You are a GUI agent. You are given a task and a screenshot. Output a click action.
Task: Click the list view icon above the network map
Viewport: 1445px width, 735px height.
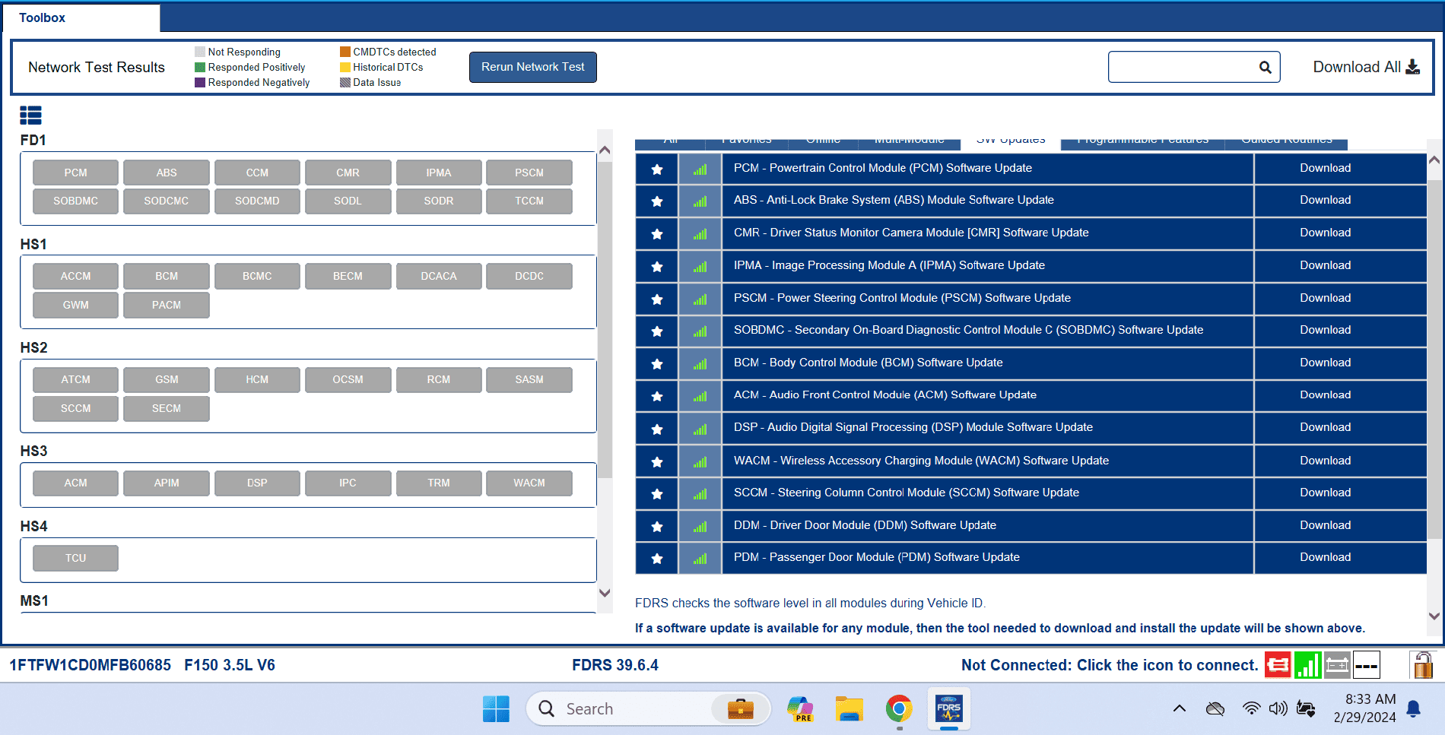click(31, 115)
